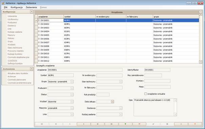The height and width of the screenshot is (129, 205).
Task: Sort by symbol column header
Action: coord(80,17)
